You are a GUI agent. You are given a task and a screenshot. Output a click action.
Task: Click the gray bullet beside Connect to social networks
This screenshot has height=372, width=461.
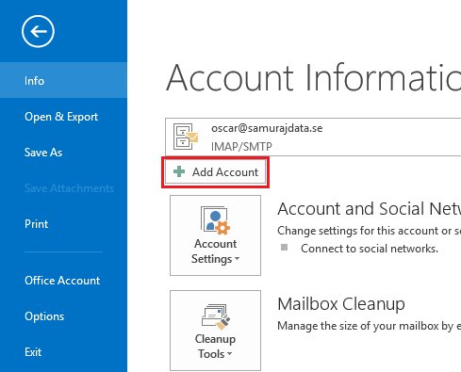point(284,248)
